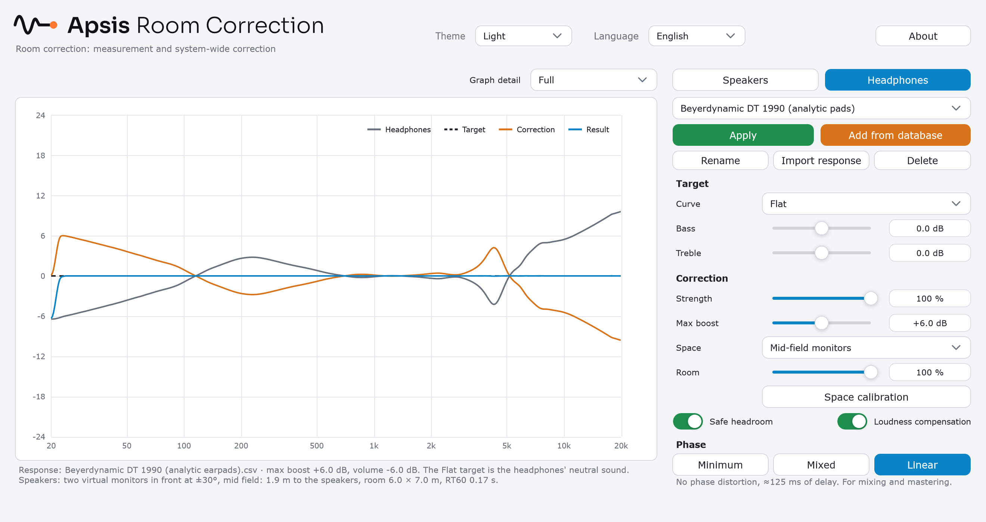Viewport: 986px width, 522px height.
Task: Open the Theme dropdown set to Light
Action: pyautogui.click(x=523, y=36)
